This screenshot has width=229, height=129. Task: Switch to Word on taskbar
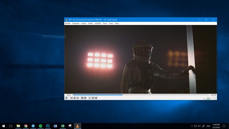(x=55, y=126)
